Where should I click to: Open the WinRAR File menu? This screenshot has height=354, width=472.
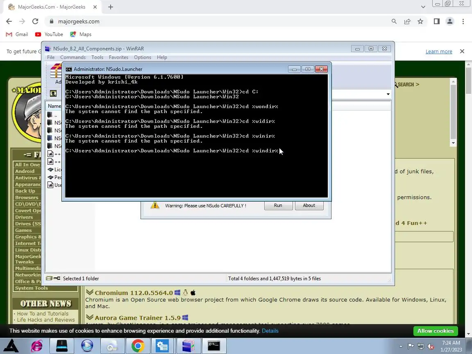point(51,57)
